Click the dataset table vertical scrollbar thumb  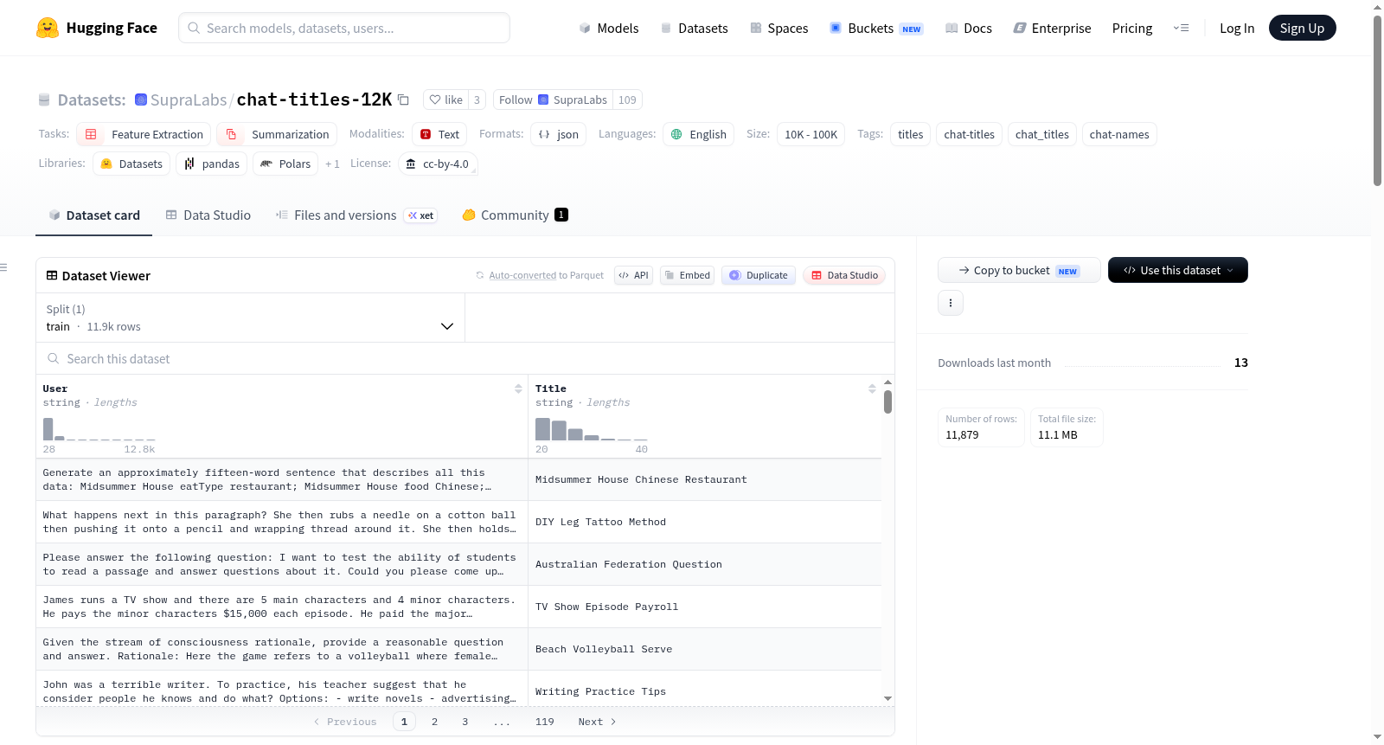tap(887, 402)
